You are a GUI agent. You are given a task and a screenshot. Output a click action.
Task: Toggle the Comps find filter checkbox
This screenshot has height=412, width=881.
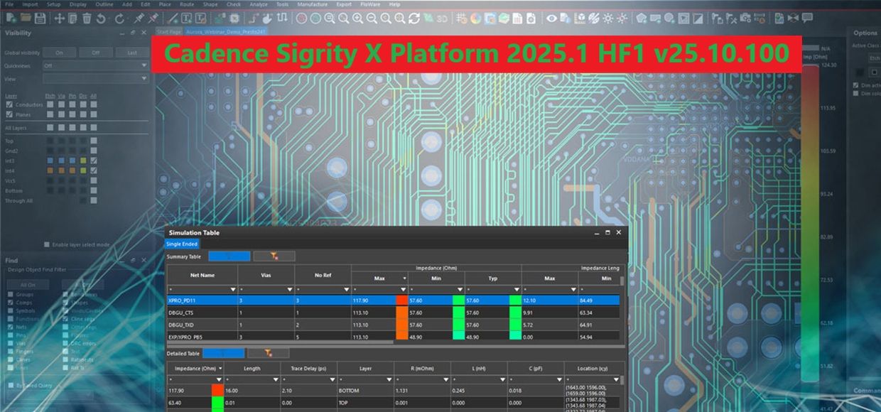click(x=10, y=303)
